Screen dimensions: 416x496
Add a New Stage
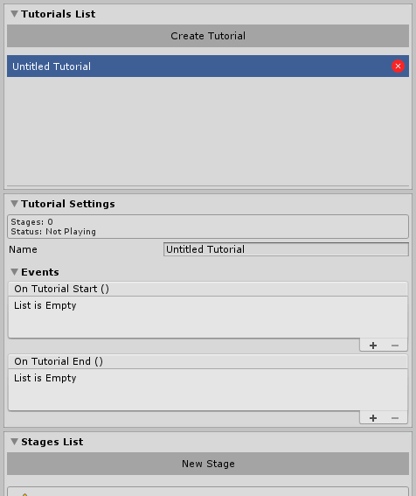pos(208,464)
